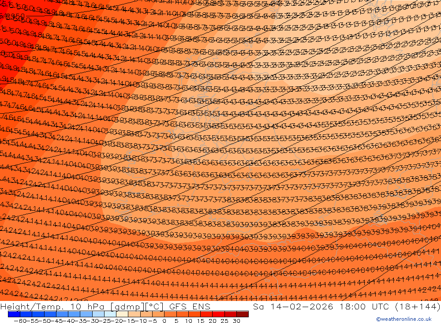Choose the 20 to 25 red swatch
This screenshot has width=441, height=323.
[219, 314]
